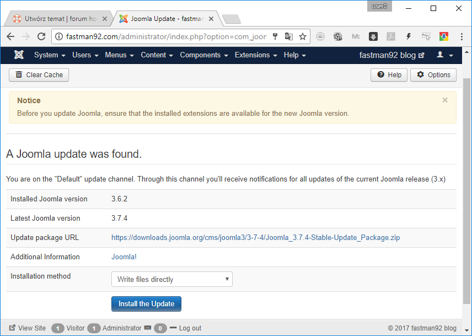This screenshot has height=336, width=472.
Task: Open the user account menu icon
Action: pos(444,55)
